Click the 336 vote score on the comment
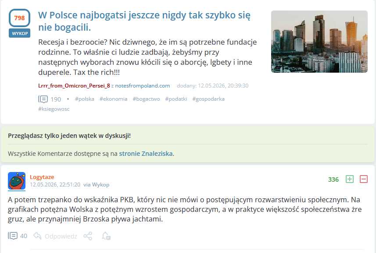Screen dimensions: 376x253 [333, 179]
